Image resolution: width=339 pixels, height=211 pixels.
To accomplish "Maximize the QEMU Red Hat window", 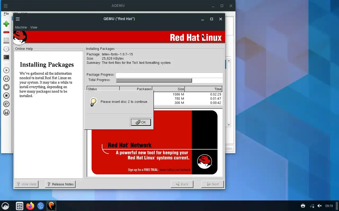I will coord(212,19).
